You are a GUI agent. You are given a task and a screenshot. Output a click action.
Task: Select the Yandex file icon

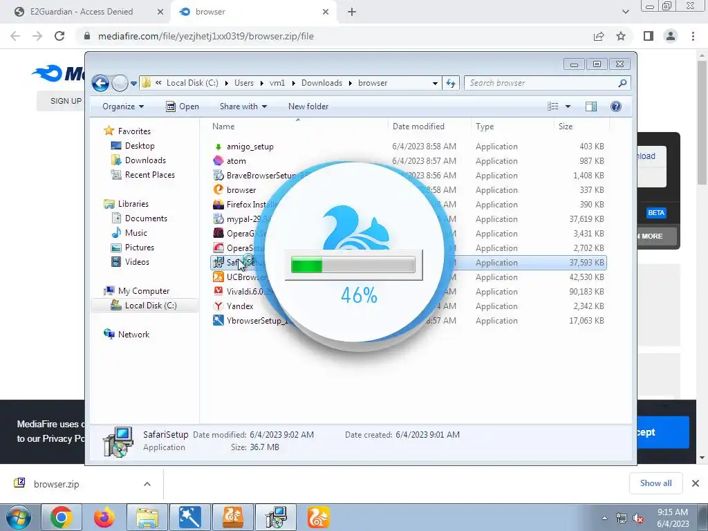click(x=218, y=306)
